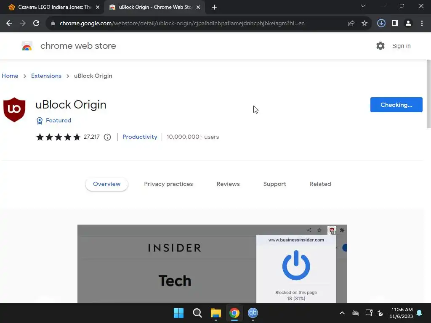
Task: Share this page using the share icon
Action: coord(351,24)
